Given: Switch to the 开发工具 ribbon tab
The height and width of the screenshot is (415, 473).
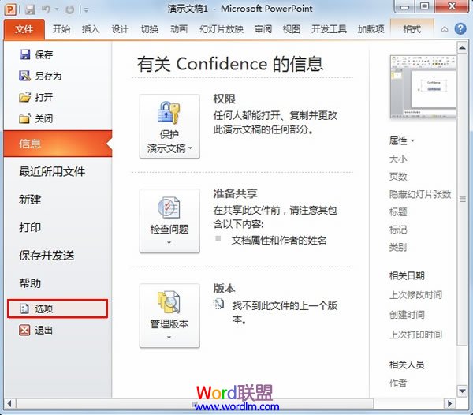Looking at the screenshot, I should (x=329, y=29).
